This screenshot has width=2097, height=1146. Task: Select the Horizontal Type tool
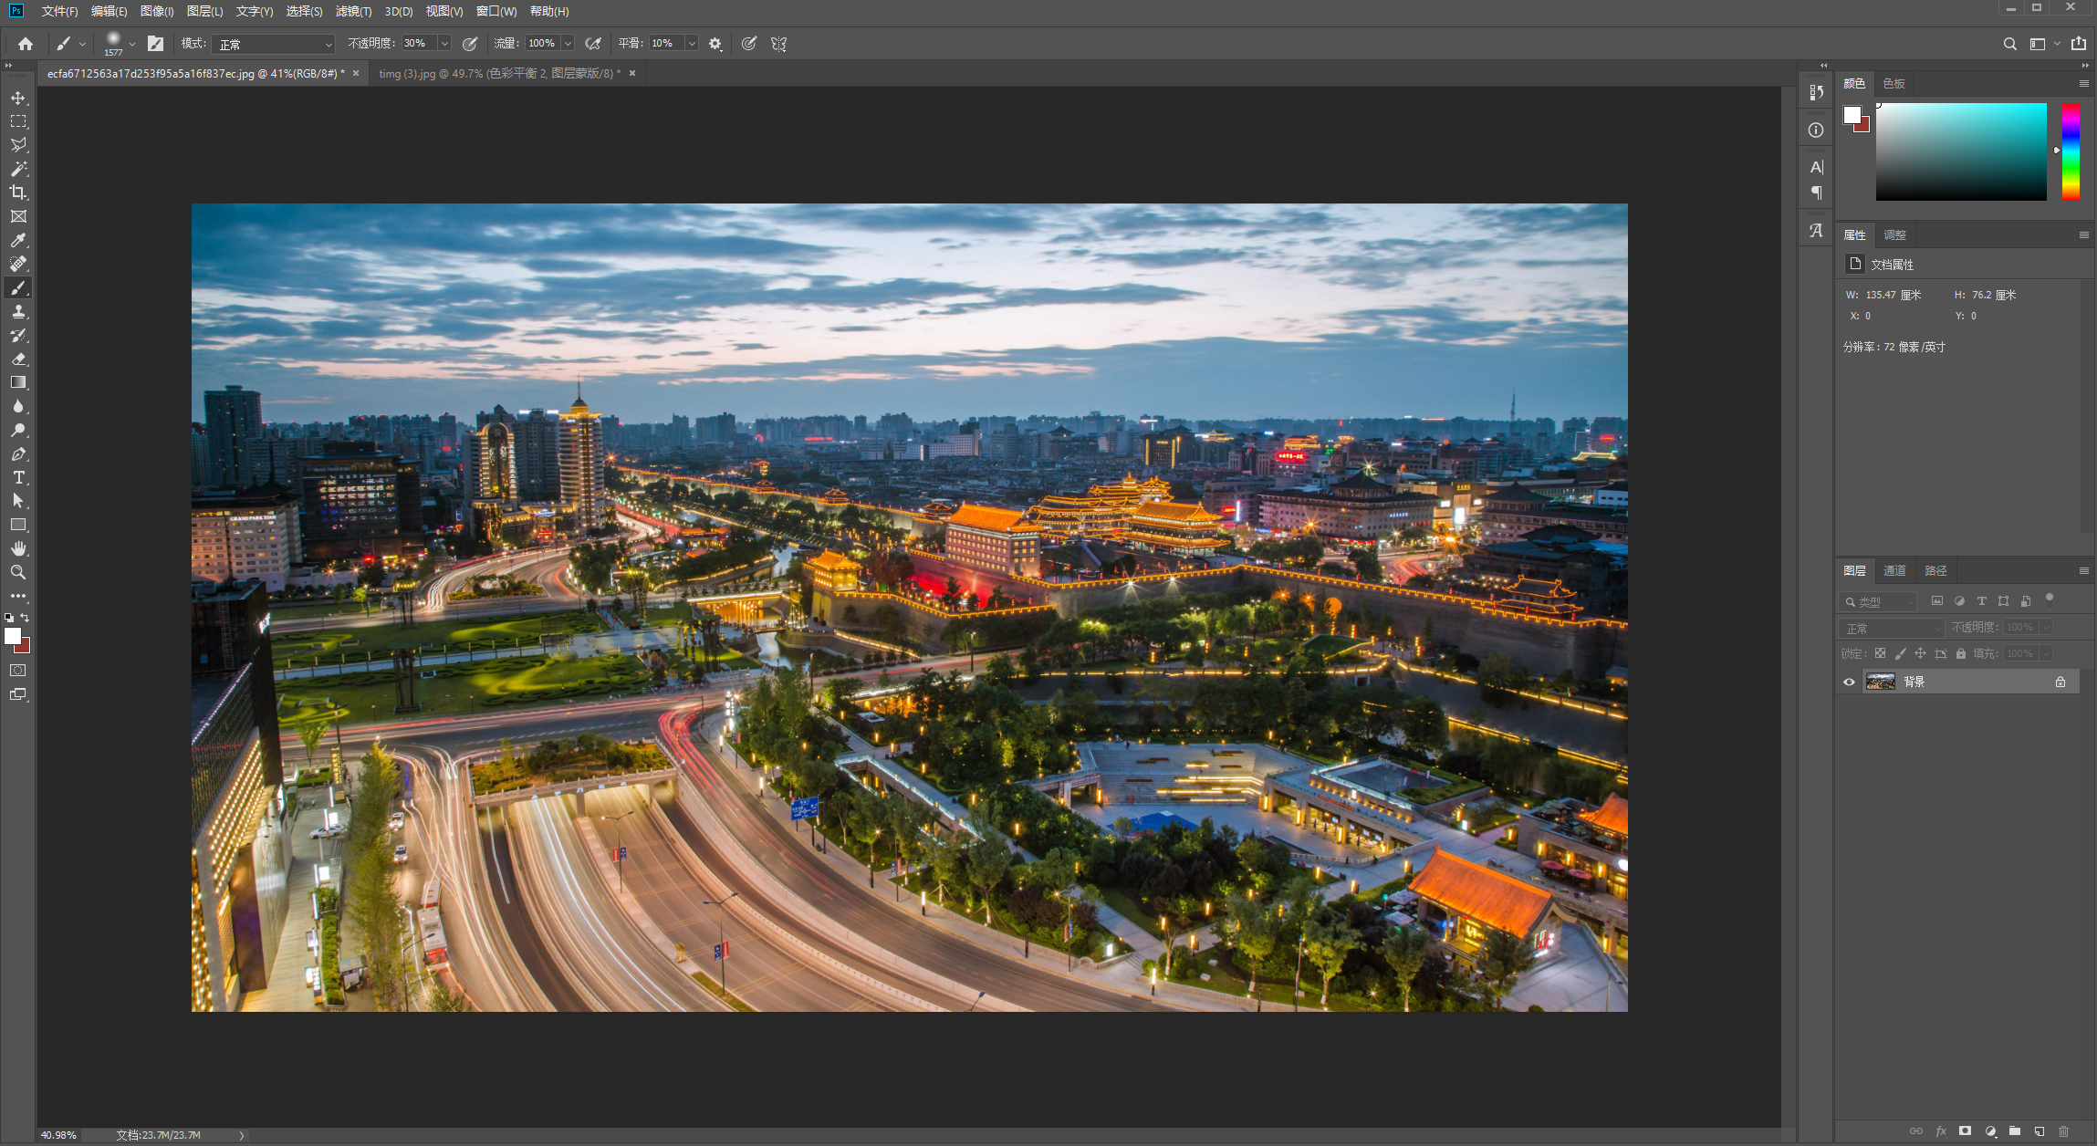[x=18, y=477]
